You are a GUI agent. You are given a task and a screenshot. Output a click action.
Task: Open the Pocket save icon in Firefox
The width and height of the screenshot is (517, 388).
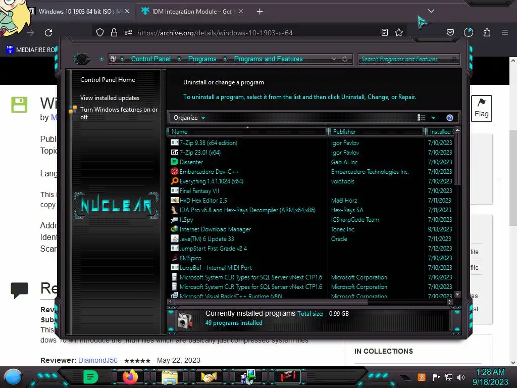pos(450,32)
